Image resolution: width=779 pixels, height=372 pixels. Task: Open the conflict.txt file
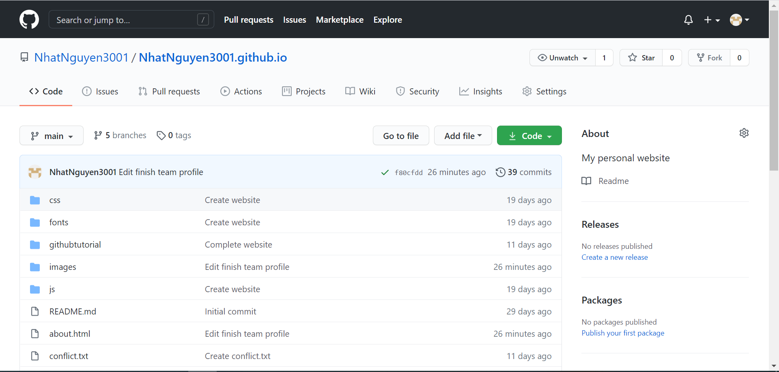point(69,356)
